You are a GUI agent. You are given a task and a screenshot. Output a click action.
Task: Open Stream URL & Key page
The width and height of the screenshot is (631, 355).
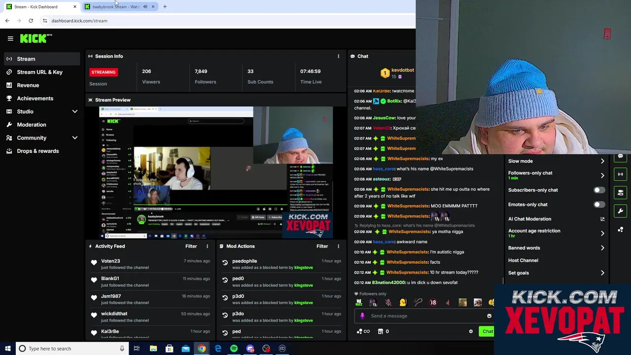42,72
